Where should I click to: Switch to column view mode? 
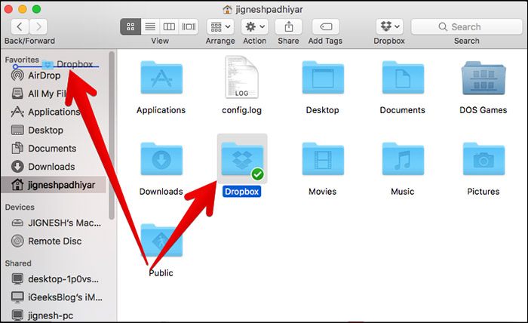[170, 26]
